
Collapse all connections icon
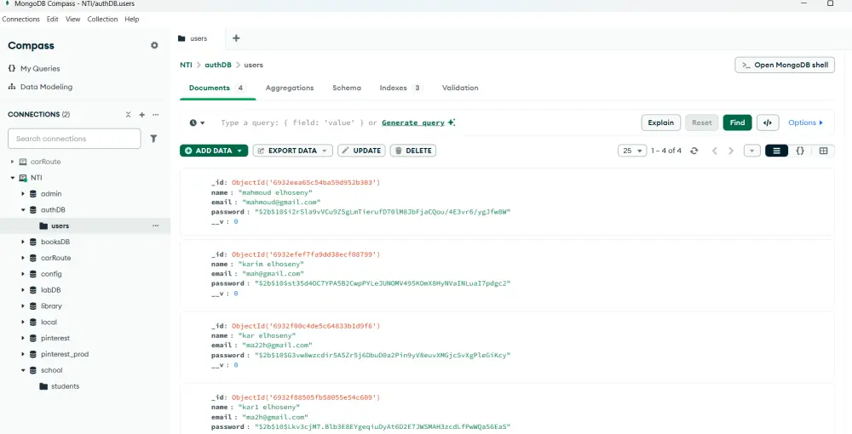(129, 115)
